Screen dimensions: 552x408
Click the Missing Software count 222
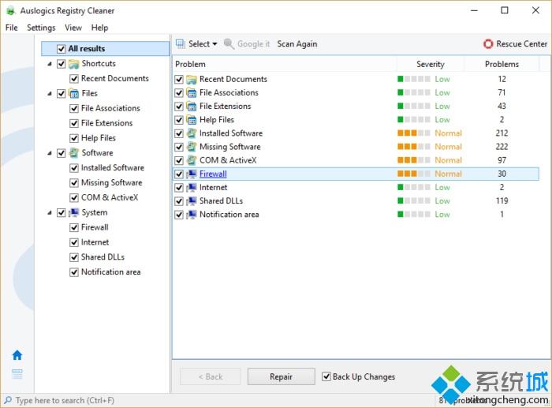click(x=502, y=147)
